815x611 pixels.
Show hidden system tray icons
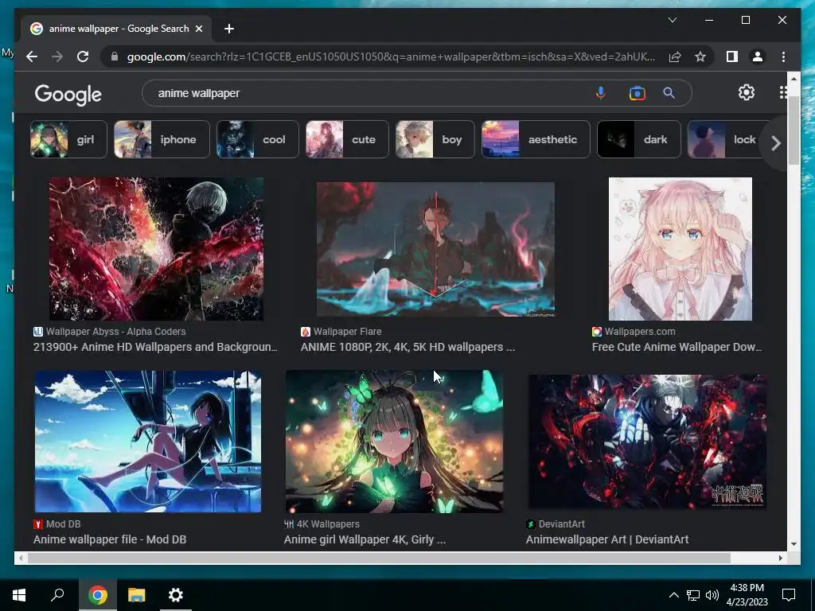click(673, 595)
